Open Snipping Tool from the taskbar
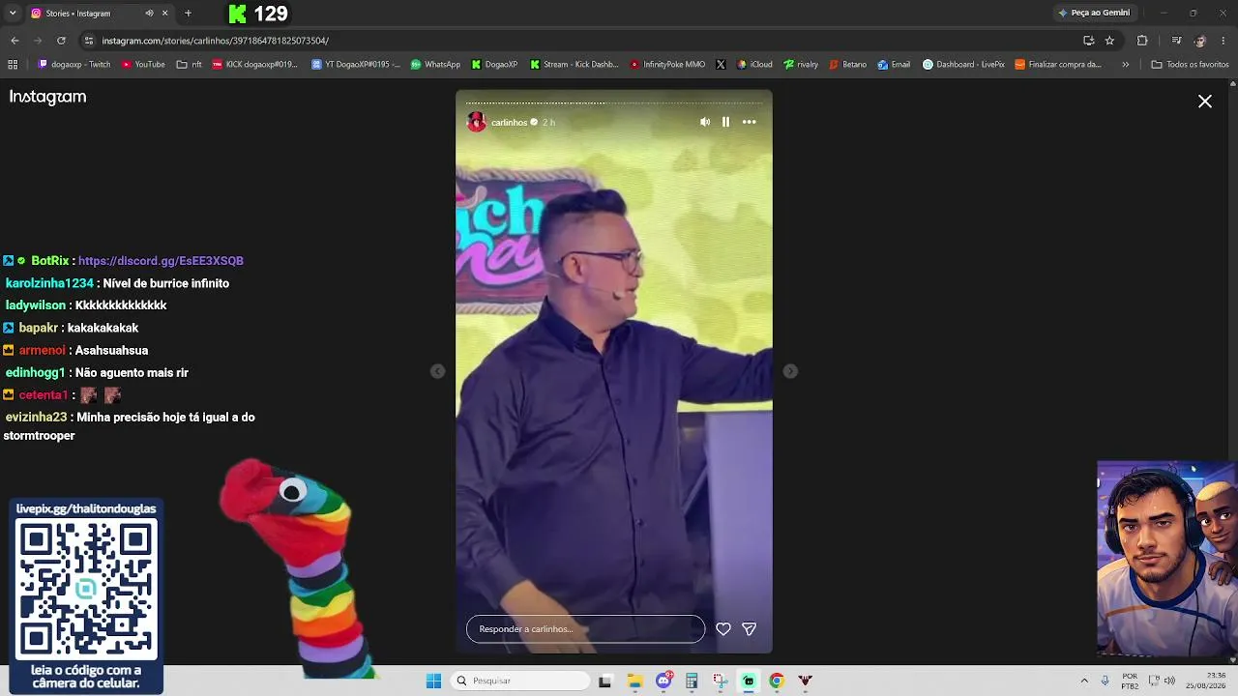 tap(720, 681)
